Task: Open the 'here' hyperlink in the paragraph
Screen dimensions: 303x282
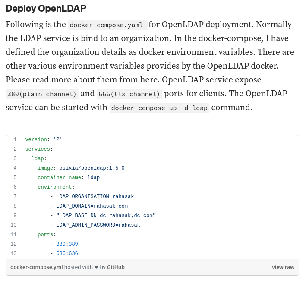Action: [x=148, y=80]
